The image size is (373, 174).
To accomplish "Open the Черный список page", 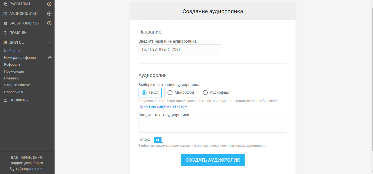I will (17, 85).
